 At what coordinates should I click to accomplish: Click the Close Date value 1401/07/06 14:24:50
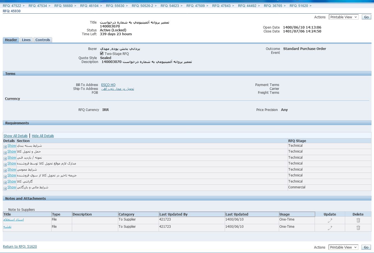point(302,31)
